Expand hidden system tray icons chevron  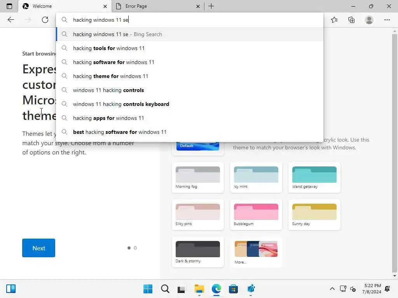pyautogui.click(x=332, y=289)
